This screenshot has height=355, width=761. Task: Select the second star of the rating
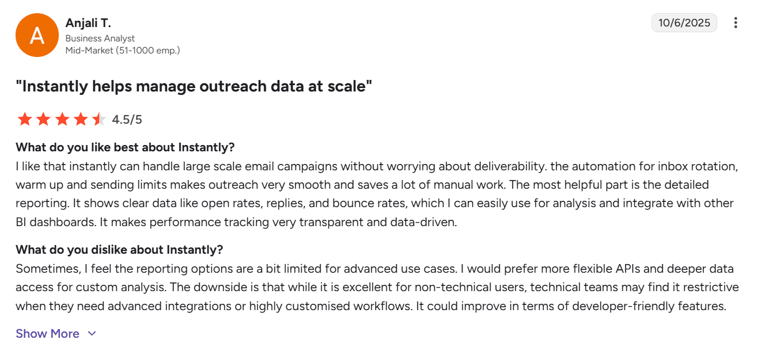pyautogui.click(x=43, y=119)
